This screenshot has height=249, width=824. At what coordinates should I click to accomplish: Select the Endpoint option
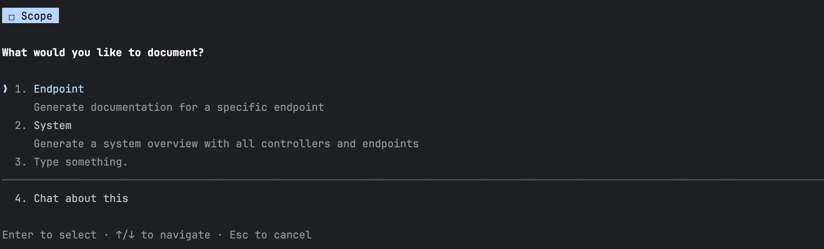(x=59, y=89)
